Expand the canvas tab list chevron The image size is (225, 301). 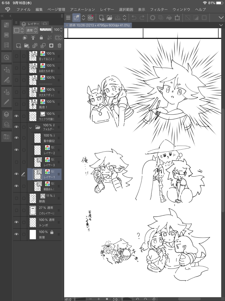click(x=221, y=25)
